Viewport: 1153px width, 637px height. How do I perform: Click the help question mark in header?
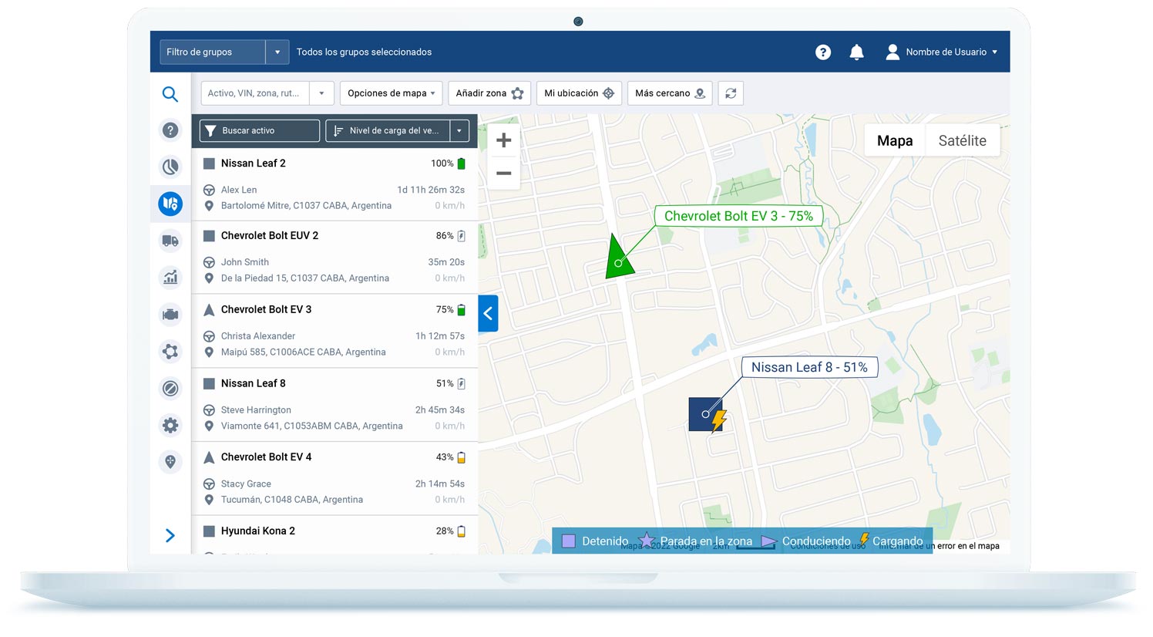tap(823, 52)
